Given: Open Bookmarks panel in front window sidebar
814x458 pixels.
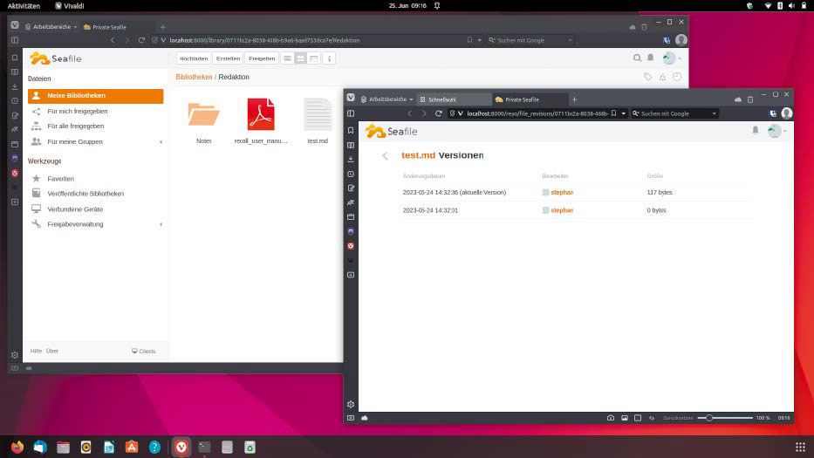Looking at the screenshot, I should click(x=351, y=130).
